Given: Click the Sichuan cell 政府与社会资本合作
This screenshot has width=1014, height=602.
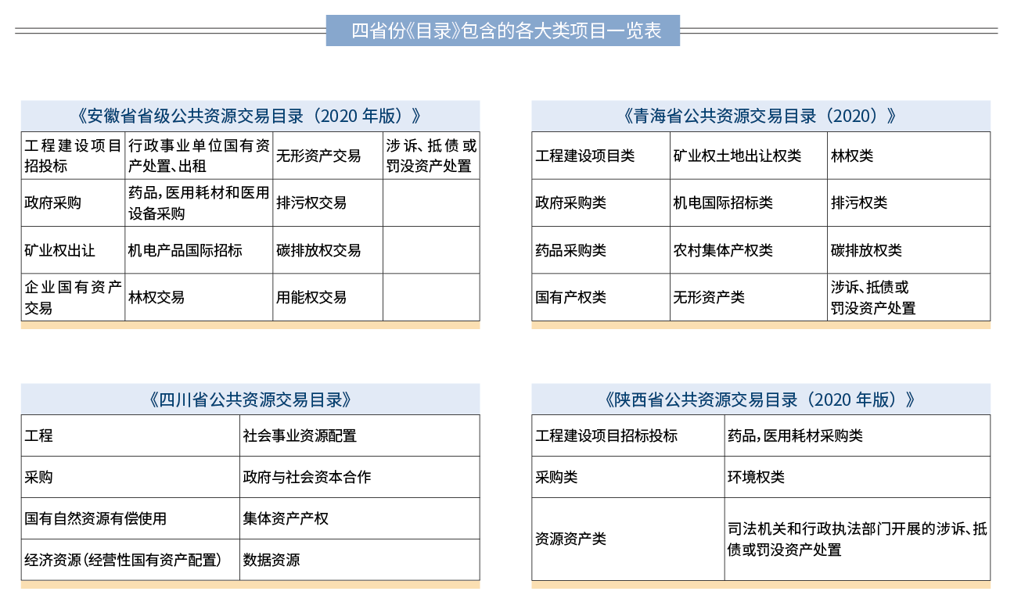Looking at the screenshot, I should (x=360, y=477).
